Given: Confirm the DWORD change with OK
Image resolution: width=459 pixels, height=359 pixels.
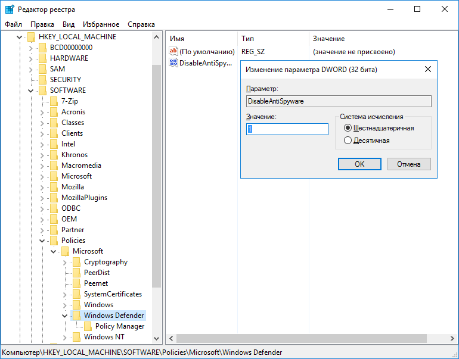Looking at the screenshot, I should (359, 164).
